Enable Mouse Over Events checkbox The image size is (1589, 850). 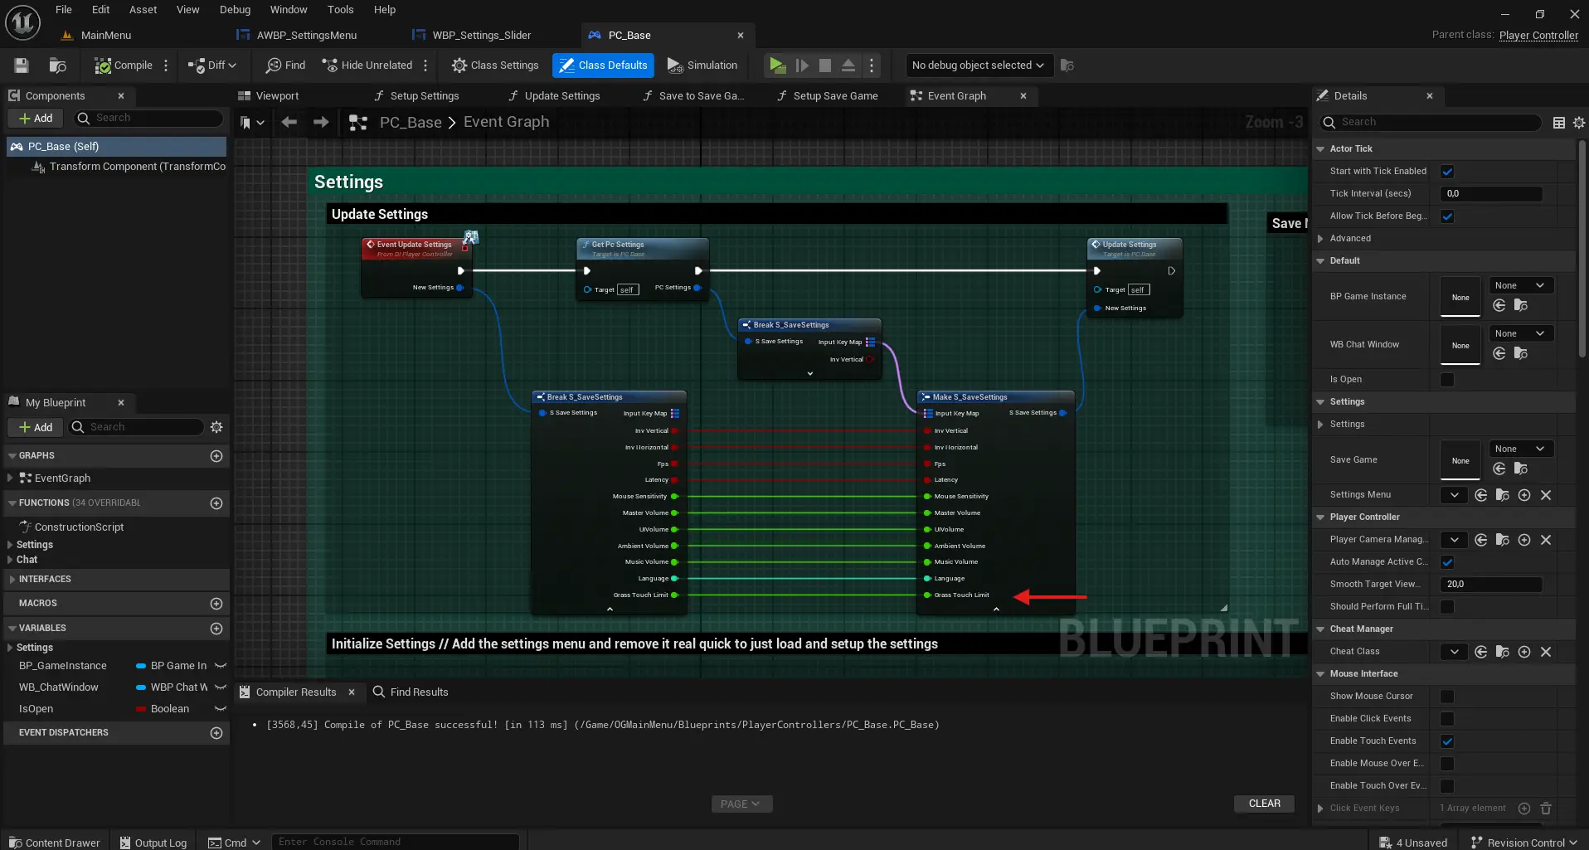[x=1447, y=764]
